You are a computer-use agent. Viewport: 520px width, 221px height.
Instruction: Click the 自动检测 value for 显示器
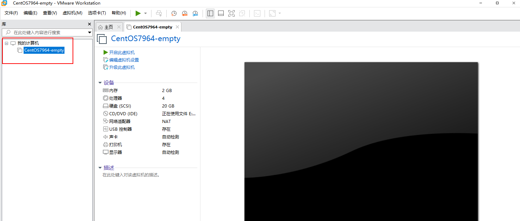pyautogui.click(x=171, y=152)
